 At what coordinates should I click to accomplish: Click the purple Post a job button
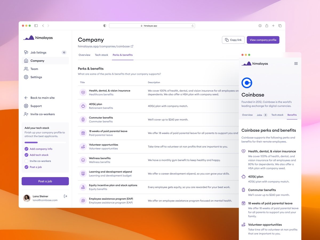click(x=45, y=181)
